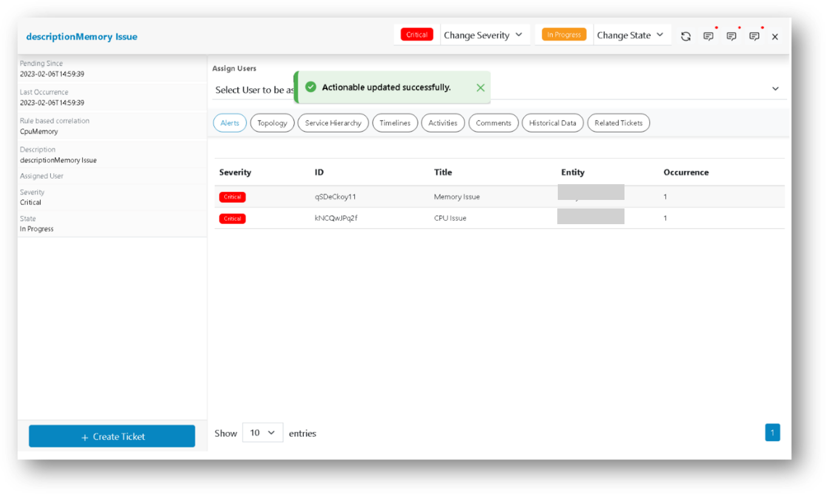The width and height of the screenshot is (827, 495).
Task: Click the Description value in sidebar
Action: pos(58,161)
